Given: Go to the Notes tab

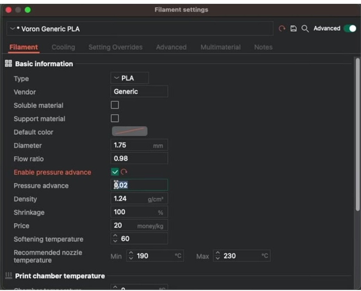Looking at the screenshot, I should (263, 47).
